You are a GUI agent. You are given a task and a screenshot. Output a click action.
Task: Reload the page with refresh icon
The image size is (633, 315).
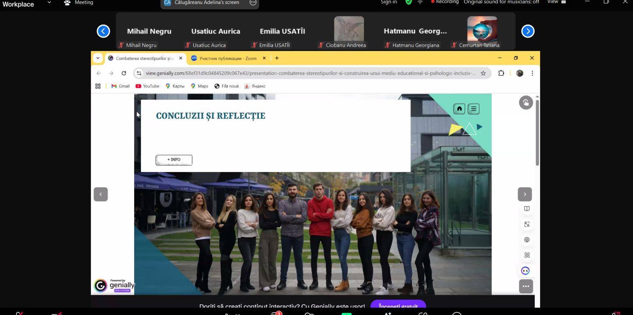pos(124,73)
